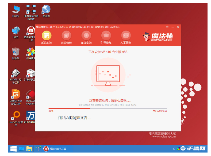Open the hamburger menu in the title bar
Image resolution: width=211 pixels, height=156 pixels.
(167, 27)
